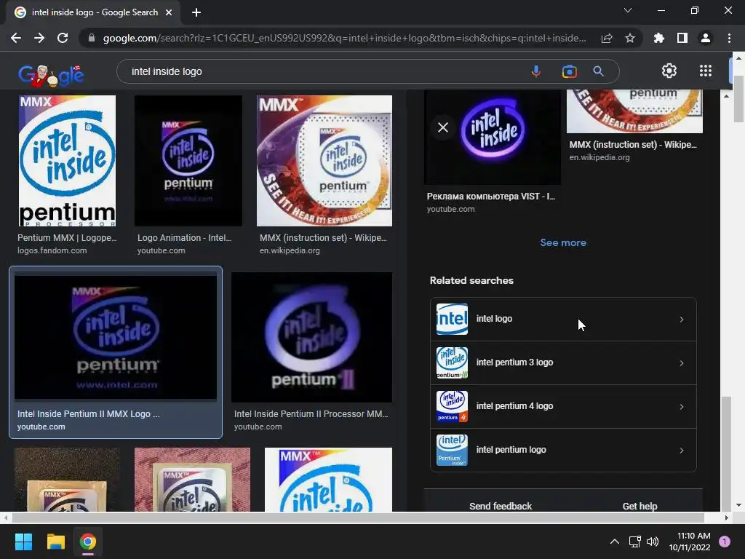Open the Logo Animation Intel thumbnail
The height and width of the screenshot is (559, 745).
coord(188,161)
